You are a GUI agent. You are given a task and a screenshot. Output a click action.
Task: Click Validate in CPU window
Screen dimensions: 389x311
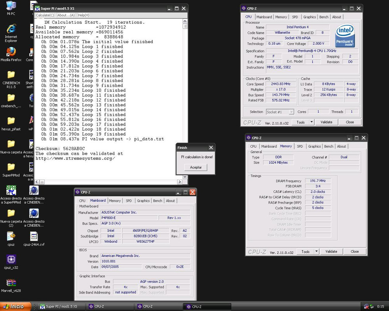point(326,122)
